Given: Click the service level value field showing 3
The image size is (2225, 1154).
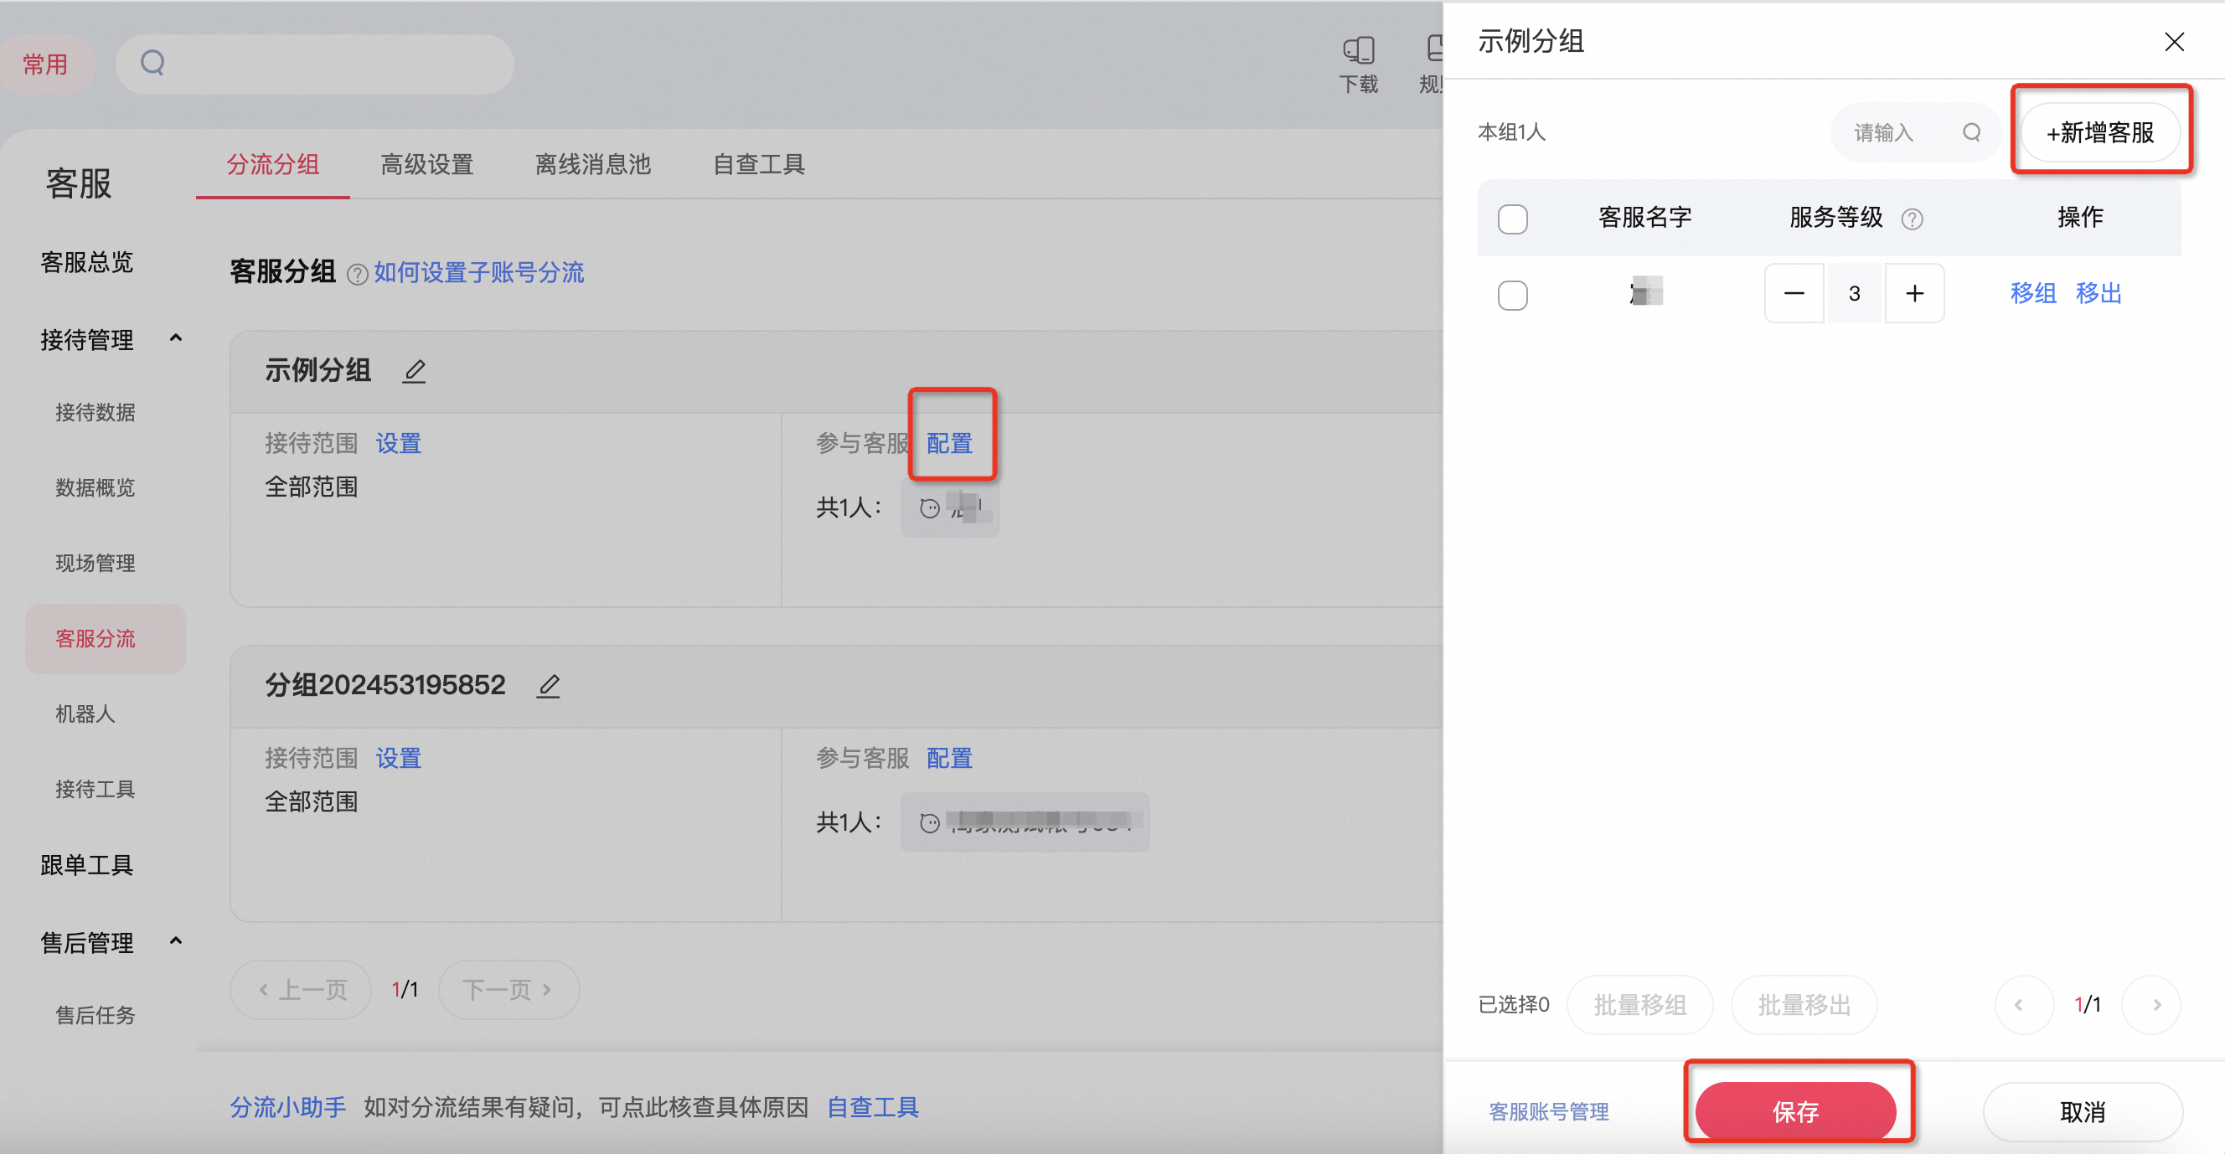Looking at the screenshot, I should pyautogui.click(x=1855, y=294).
